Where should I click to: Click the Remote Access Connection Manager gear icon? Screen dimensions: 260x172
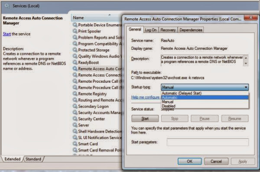pyautogui.click(x=75, y=75)
